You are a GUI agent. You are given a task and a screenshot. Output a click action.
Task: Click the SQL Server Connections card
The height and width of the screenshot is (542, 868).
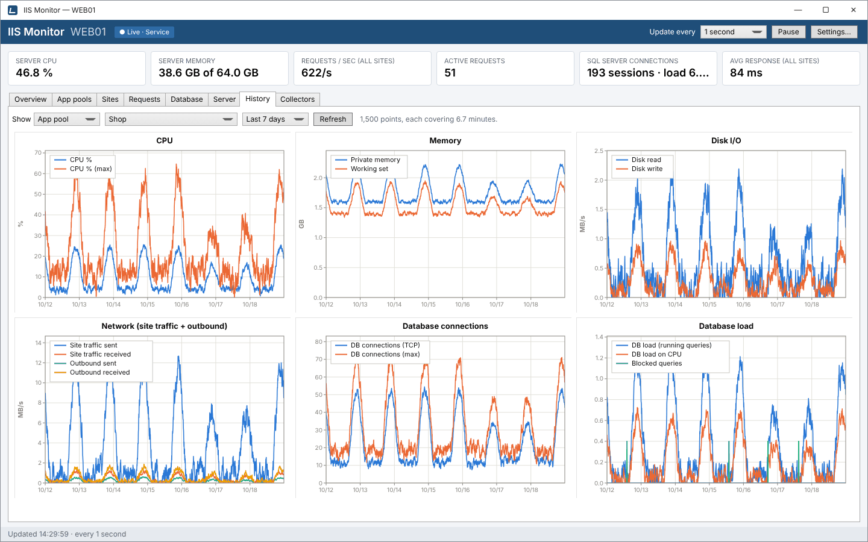click(648, 68)
